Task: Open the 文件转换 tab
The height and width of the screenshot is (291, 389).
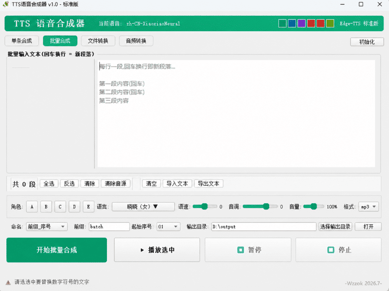Action: (x=98, y=41)
